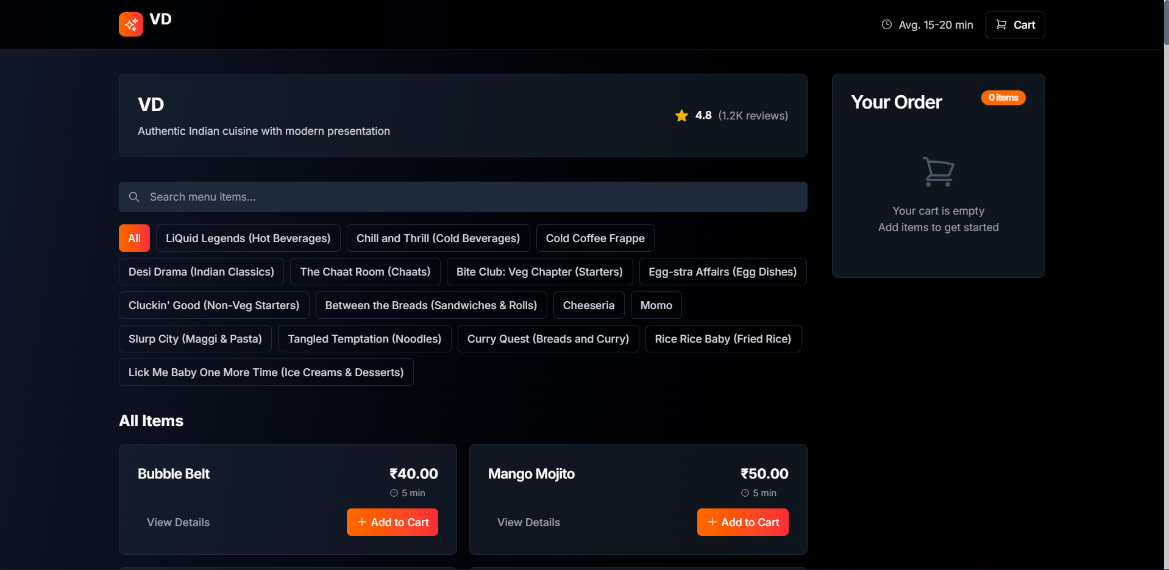The width and height of the screenshot is (1169, 570).
Task: View details for Bubble Belt
Action: [178, 522]
